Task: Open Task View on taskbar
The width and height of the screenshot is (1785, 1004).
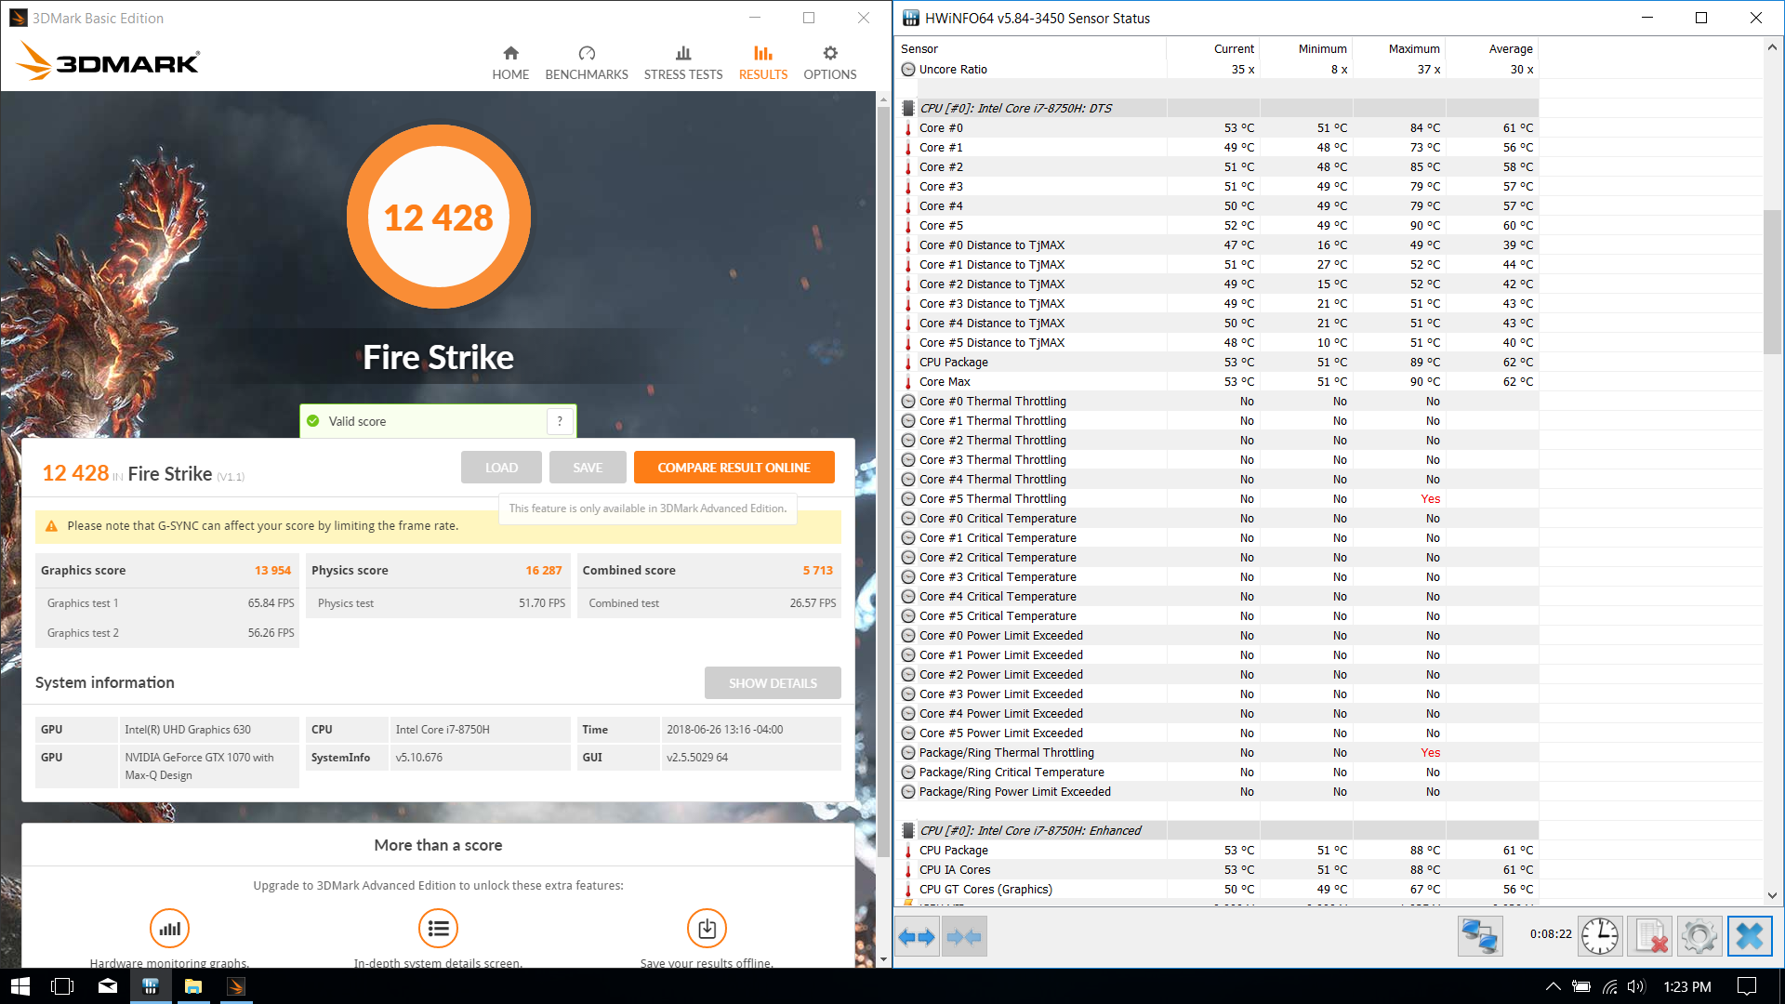Action: pos(62,986)
